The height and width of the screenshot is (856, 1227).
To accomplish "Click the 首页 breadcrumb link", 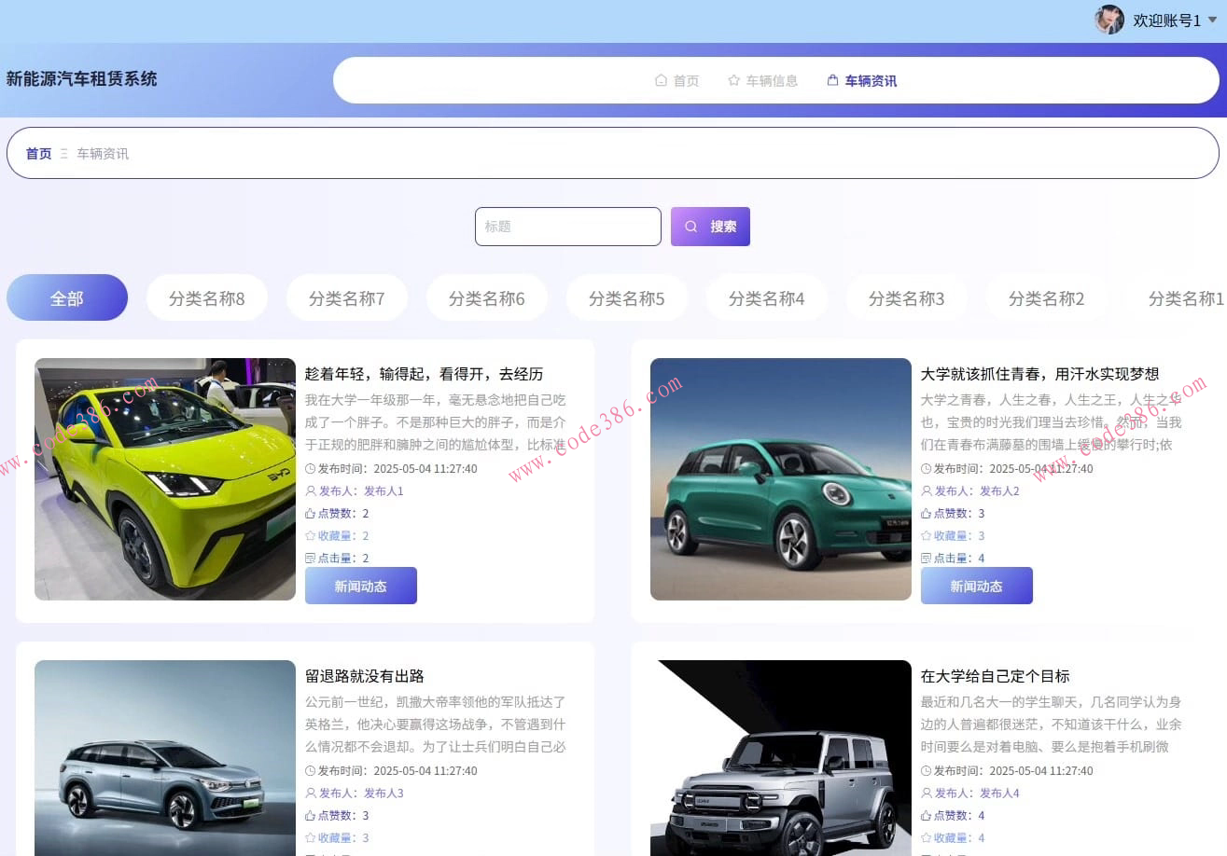I will (x=38, y=154).
